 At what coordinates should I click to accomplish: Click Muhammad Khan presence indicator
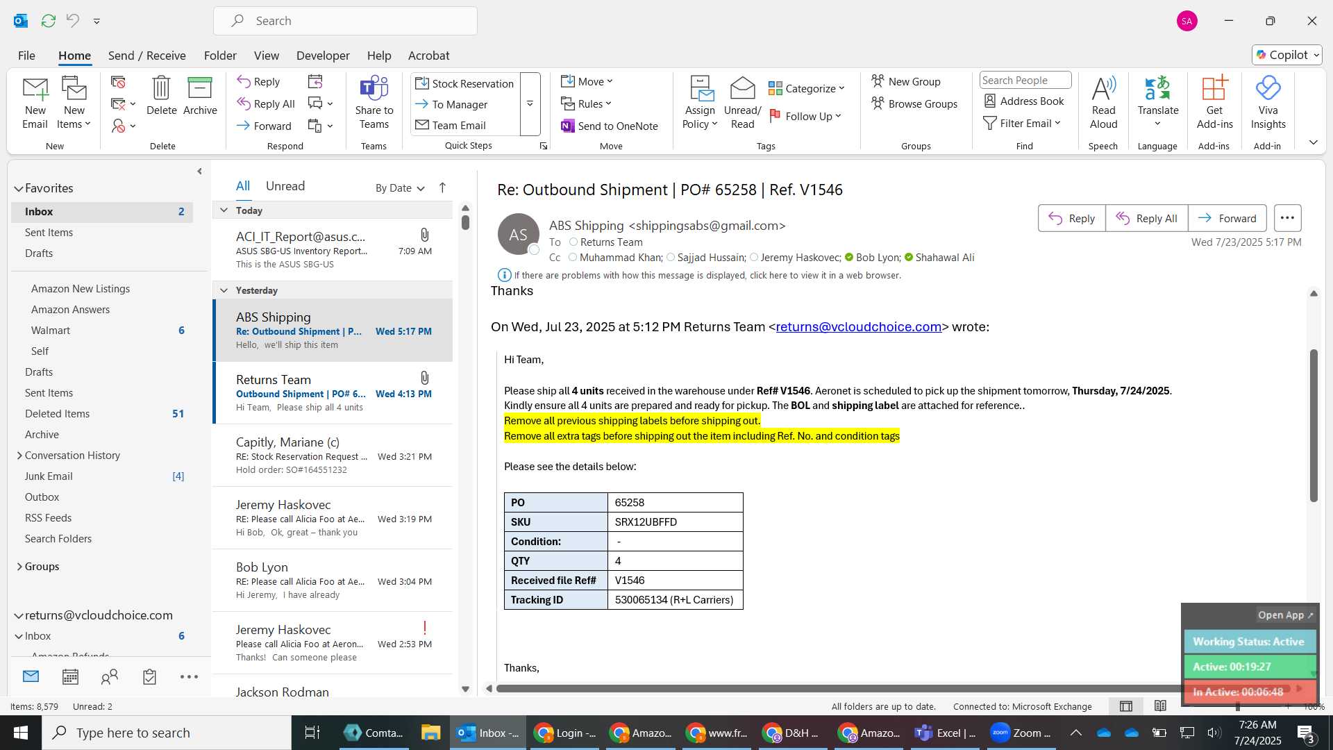point(573,257)
